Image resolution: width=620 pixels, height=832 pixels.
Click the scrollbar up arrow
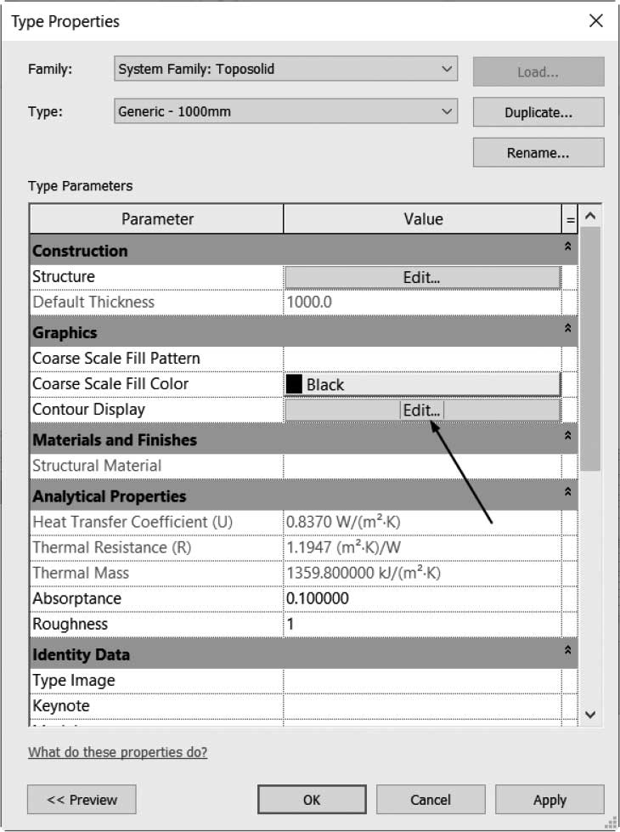590,216
